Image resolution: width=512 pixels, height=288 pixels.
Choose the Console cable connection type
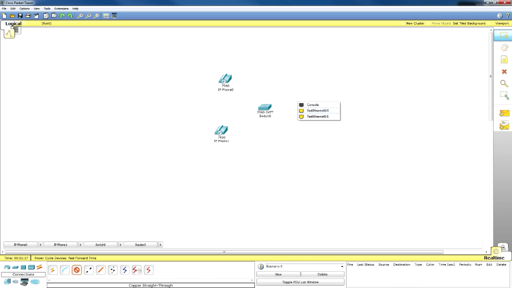coord(65,270)
